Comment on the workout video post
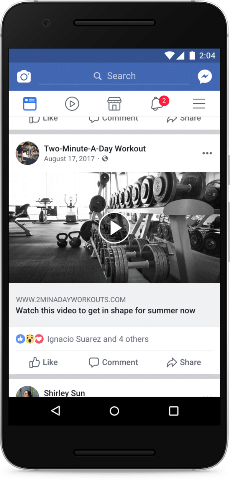This screenshot has height=480, width=230. (x=113, y=362)
